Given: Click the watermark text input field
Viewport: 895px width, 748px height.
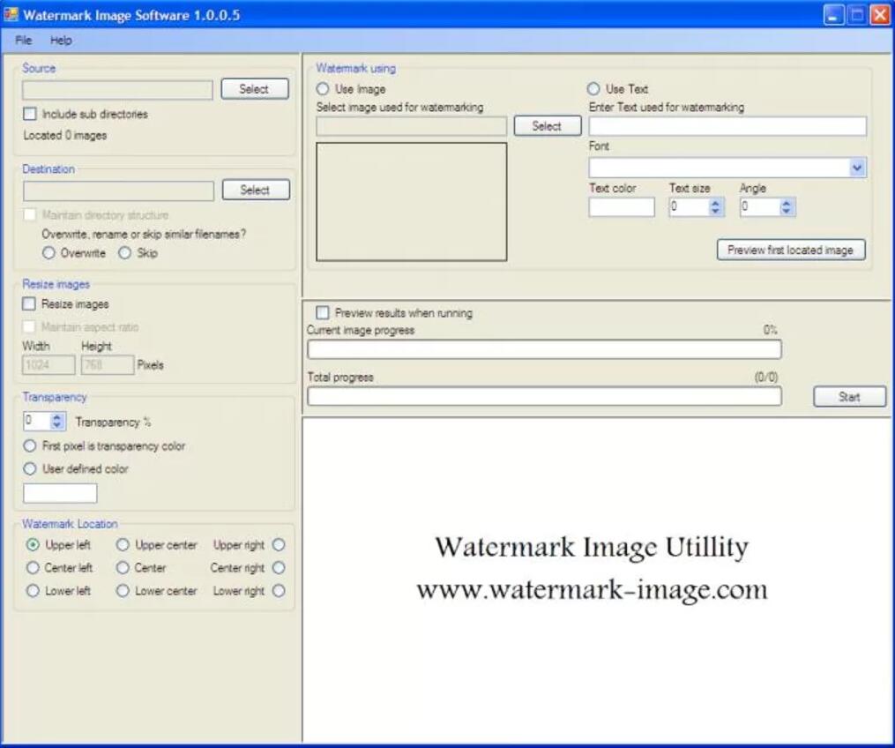Looking at the screenshot, I should point(727,126).
